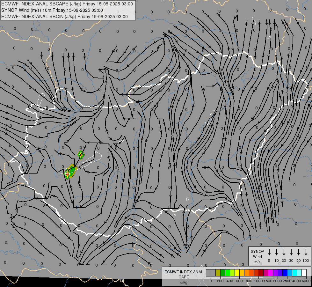Pick the 100 value in wind legend
This screenshot has height=287, width=312.
pos(306,261)
